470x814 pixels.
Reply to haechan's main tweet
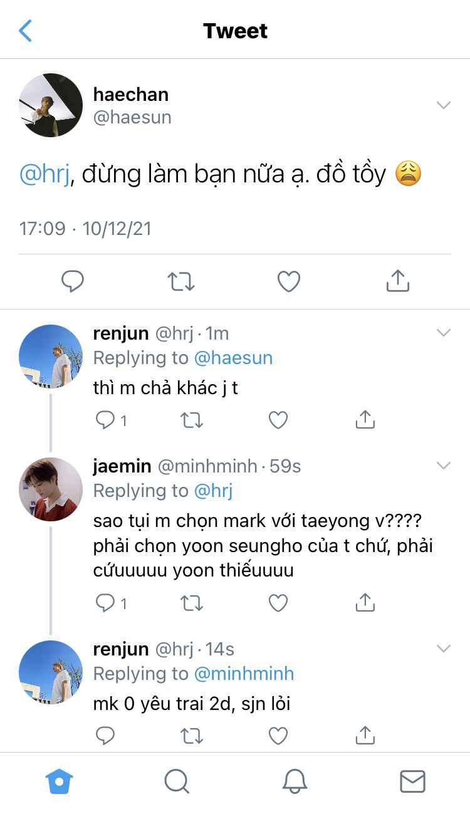point(73,281)
